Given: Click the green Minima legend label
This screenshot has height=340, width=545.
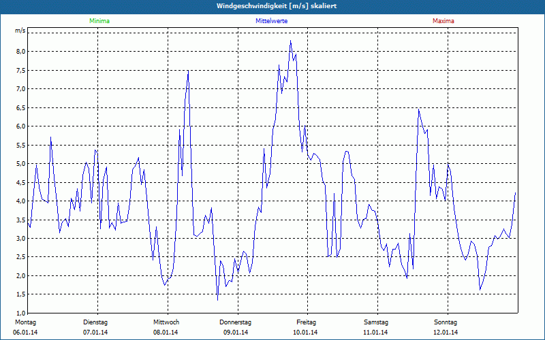Looking at the screenshot, I should (x=99, y=21).
